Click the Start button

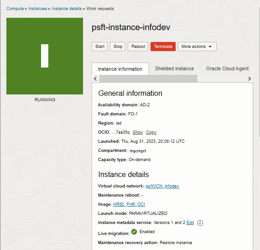pyautogui.click(x=99, y=47)
